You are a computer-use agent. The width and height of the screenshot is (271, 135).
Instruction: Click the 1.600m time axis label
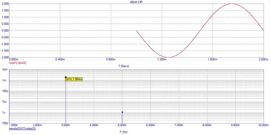[212, 59]
